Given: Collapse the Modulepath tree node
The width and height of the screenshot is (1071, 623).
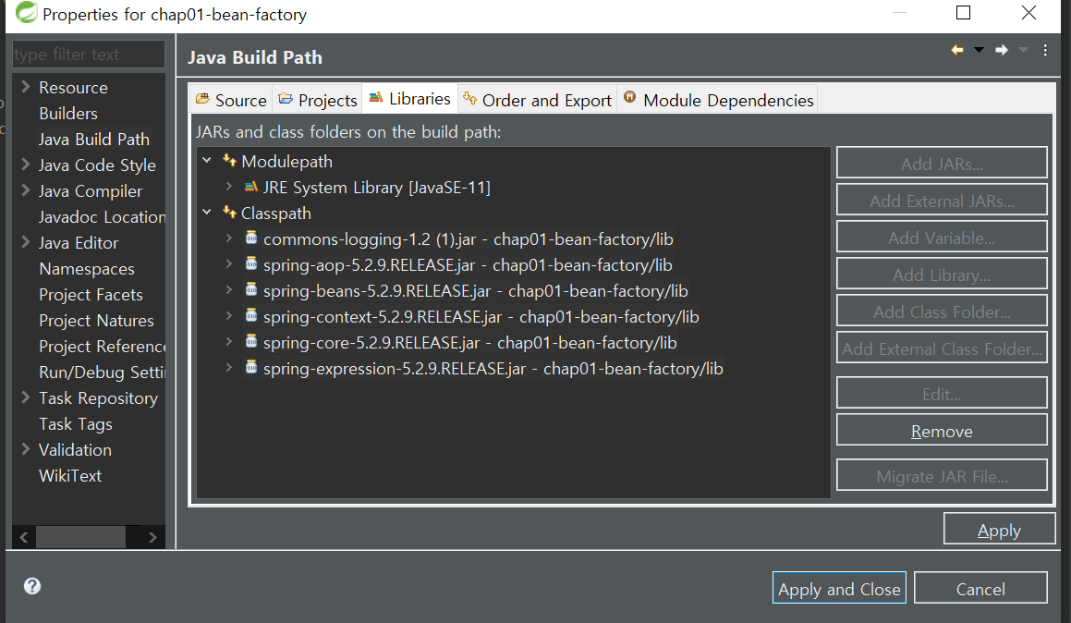Looking at the screenshot, I should (x=207, y=161).
